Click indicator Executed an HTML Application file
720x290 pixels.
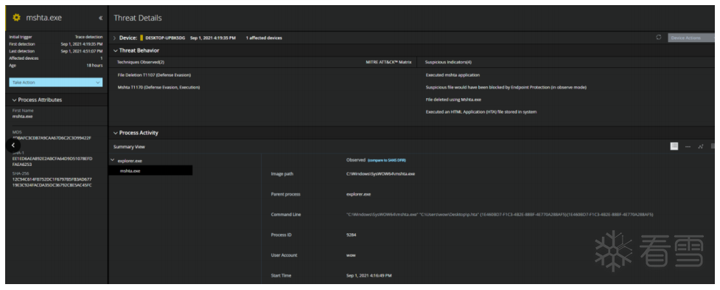(x=480, y=111)
